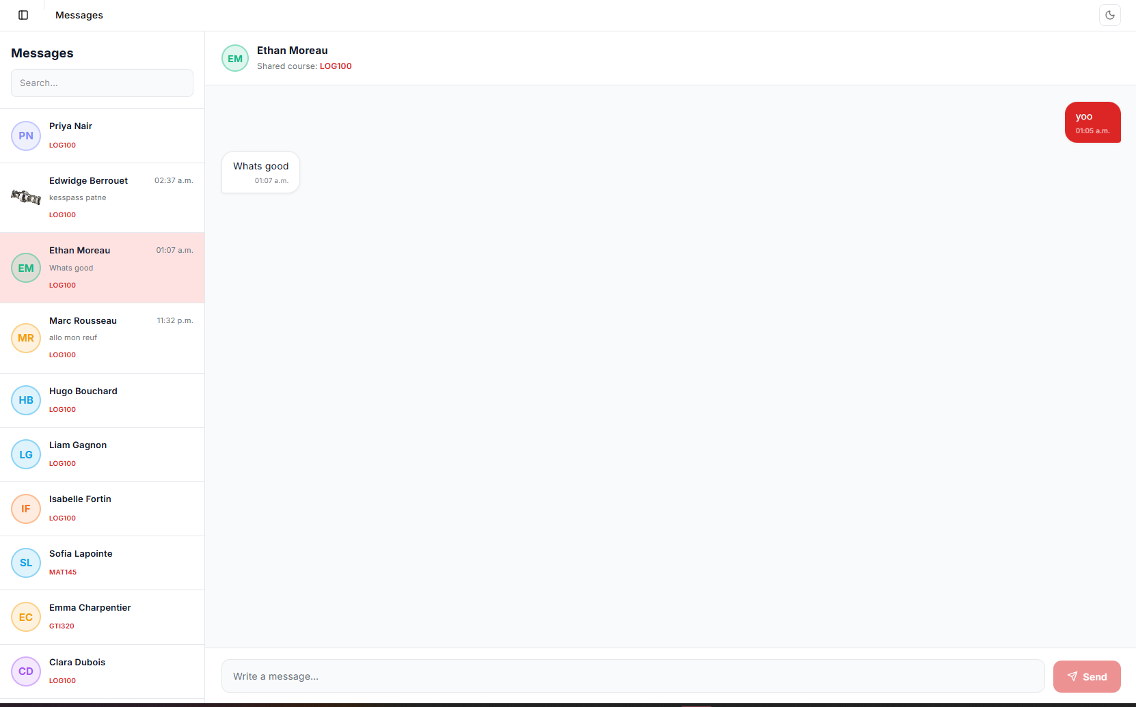Click Emma Charpentier's EC avatar
Screen dimensions: 1136x707
(x=26, y=617)
